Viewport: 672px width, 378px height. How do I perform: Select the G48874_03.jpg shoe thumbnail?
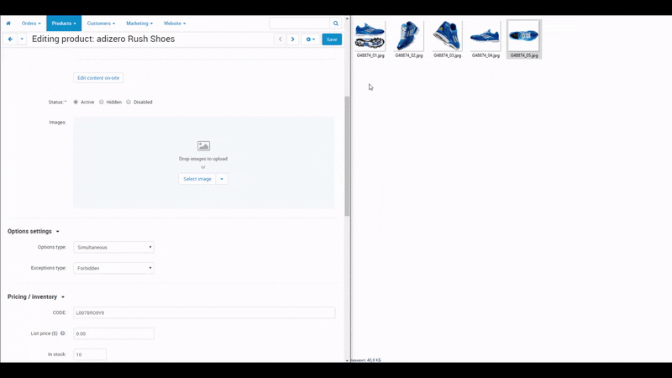tap(447, 37)
